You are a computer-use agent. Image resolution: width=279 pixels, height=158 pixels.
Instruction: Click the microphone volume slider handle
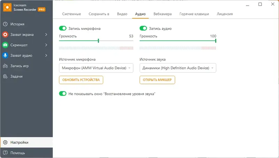coord(98,41)
